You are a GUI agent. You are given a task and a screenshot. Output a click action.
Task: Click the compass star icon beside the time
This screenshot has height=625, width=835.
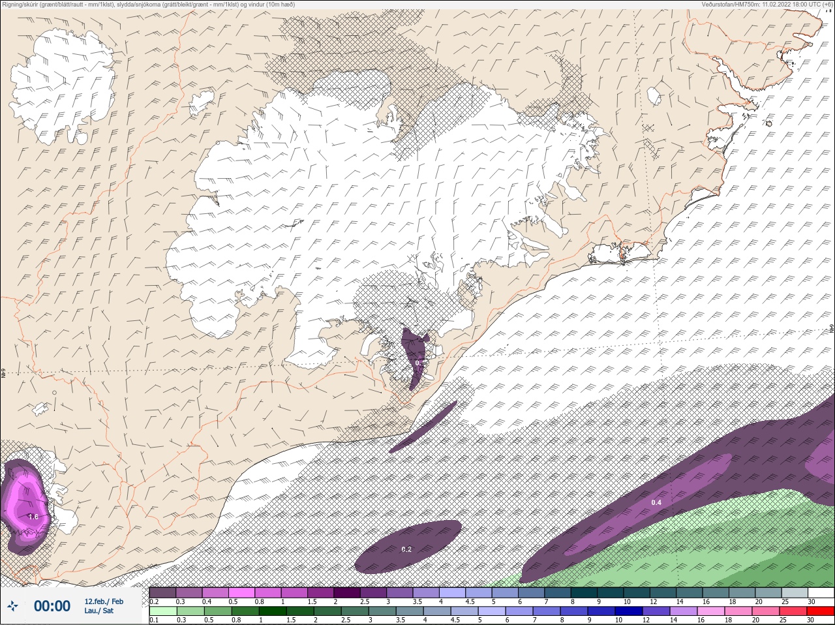point(13,607)
